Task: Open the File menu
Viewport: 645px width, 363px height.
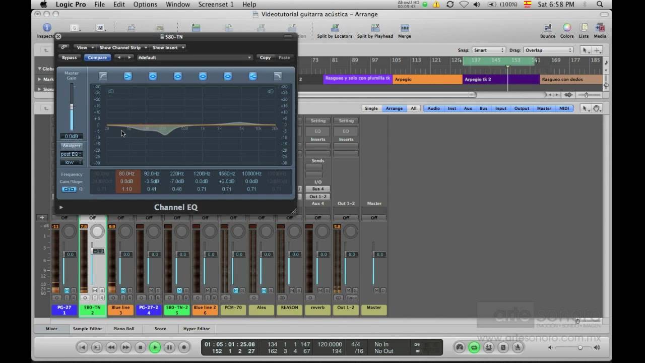Action: point(99,5)
